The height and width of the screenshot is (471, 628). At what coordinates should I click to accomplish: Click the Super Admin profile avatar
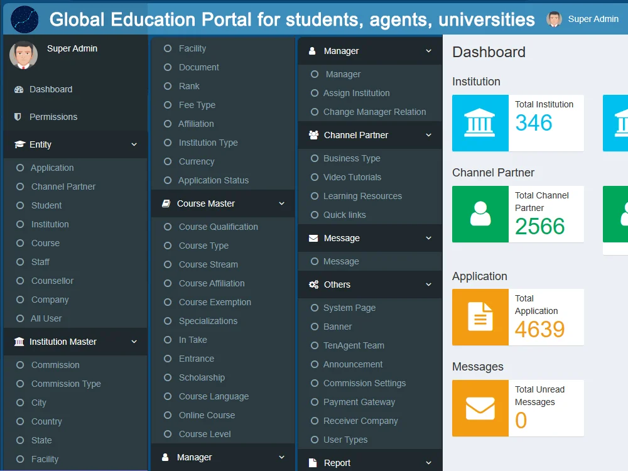coord(555,19)
